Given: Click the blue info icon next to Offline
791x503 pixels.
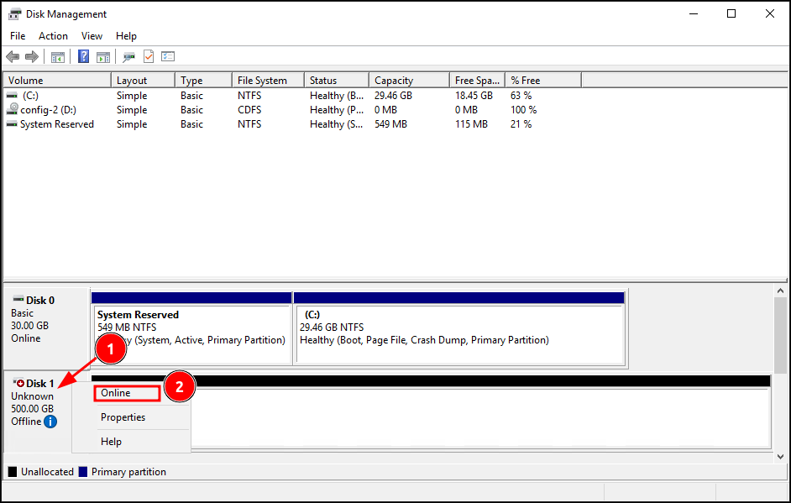Looking at the screenshot, I should [x=50, y=422].
